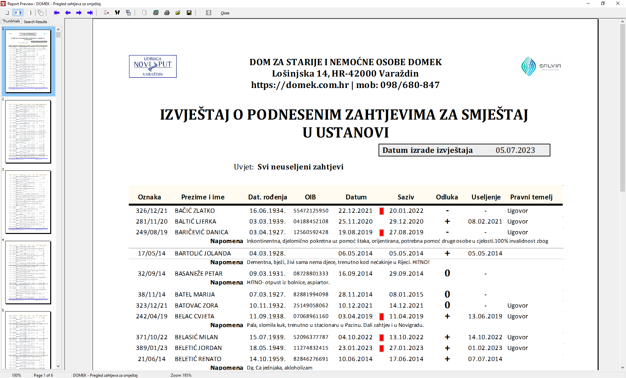Click Oznaka 17/05/14
626x378 pixels.
[x=152, y=254]
